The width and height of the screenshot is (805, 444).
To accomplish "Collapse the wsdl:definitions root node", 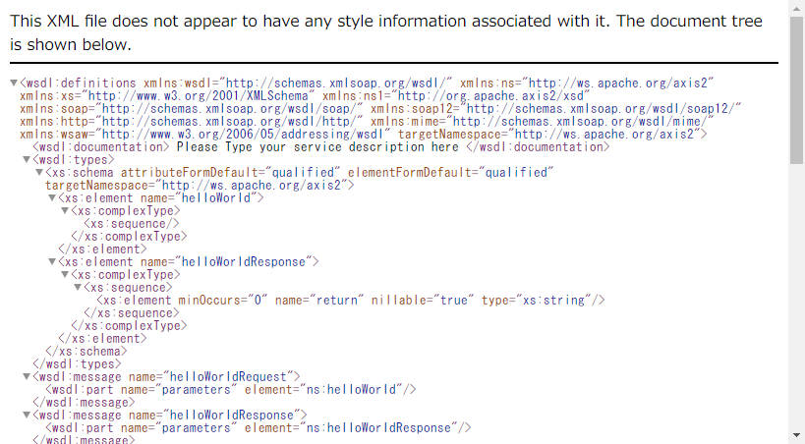I will click(14, 83).
